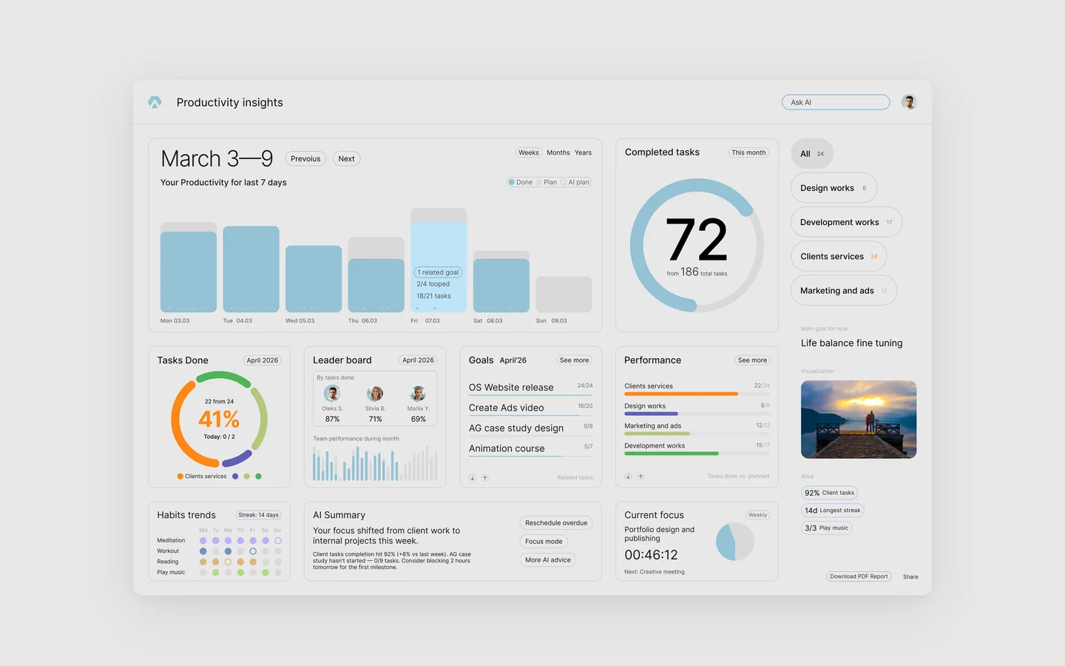Image resolution: width=1065 pixels, height=666 pixels.
Task: Click the bright green legend dot under Tasks Done
Action: (258, 477)
